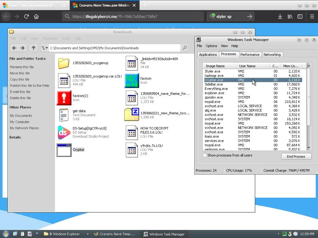Collapse the File and Folder Tasks section
The height and width of the screenshot is (238, 318).
pos(27,59)
